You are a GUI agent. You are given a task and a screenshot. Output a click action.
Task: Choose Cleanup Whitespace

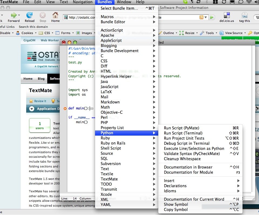[x=200, y=159]
